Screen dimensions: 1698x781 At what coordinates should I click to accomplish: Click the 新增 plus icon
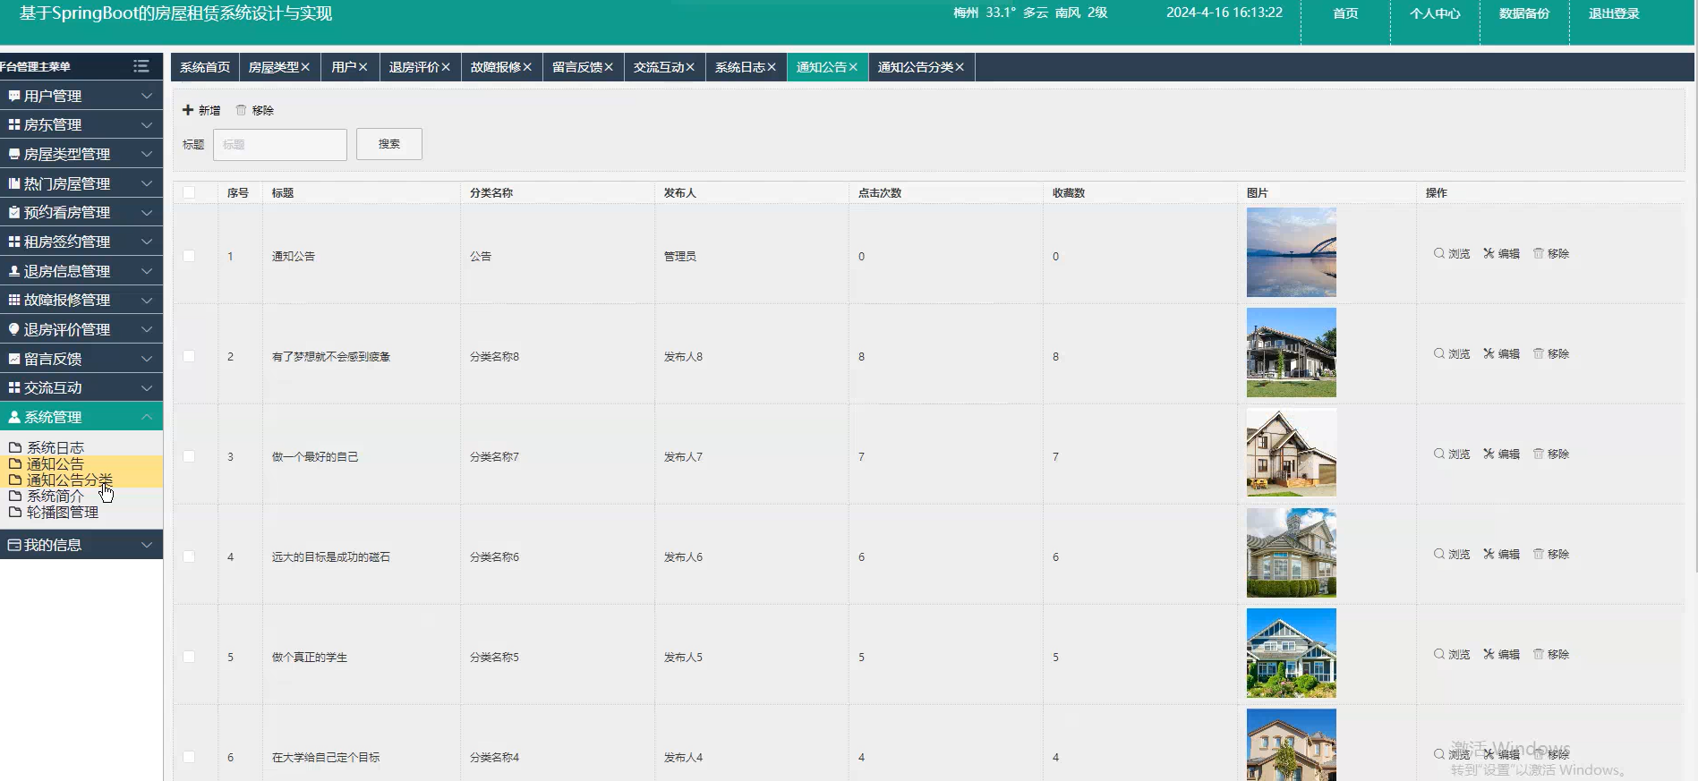[188, 110]
